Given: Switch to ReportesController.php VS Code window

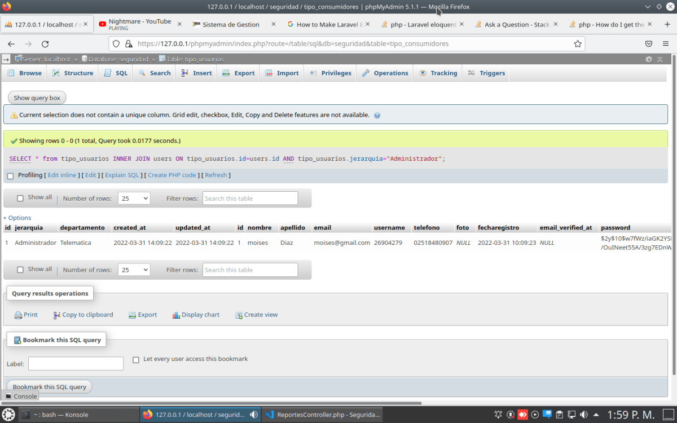Looking at the screenshot, I should [322, 415].
